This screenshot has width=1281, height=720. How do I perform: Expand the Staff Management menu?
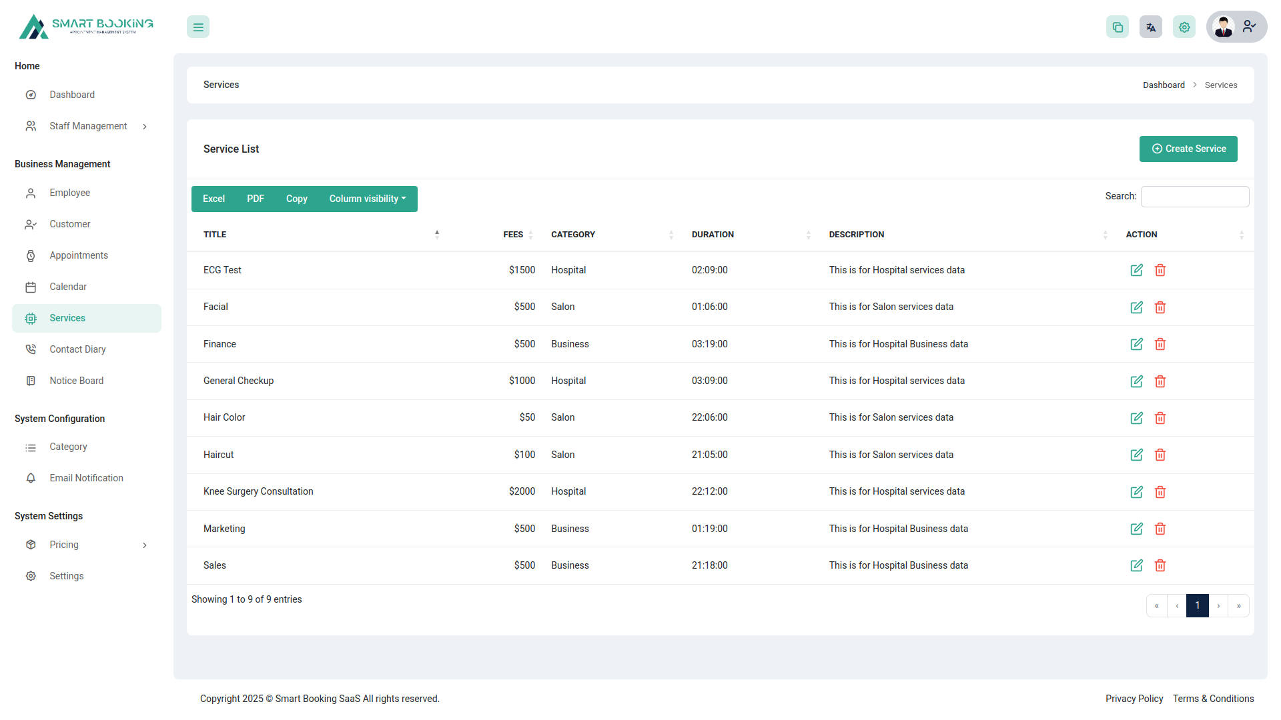[x=87, y=126]
